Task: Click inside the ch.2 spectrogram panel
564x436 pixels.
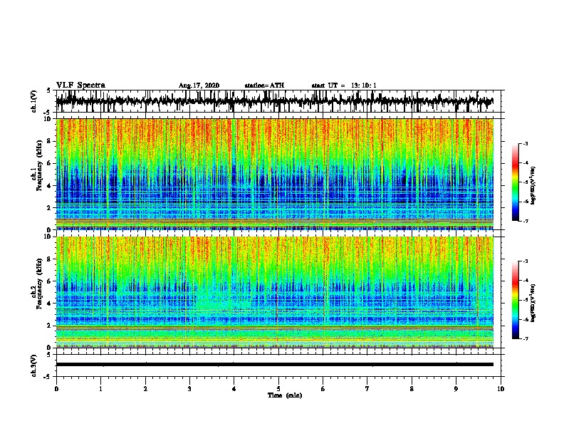Action: click(275, 292)
